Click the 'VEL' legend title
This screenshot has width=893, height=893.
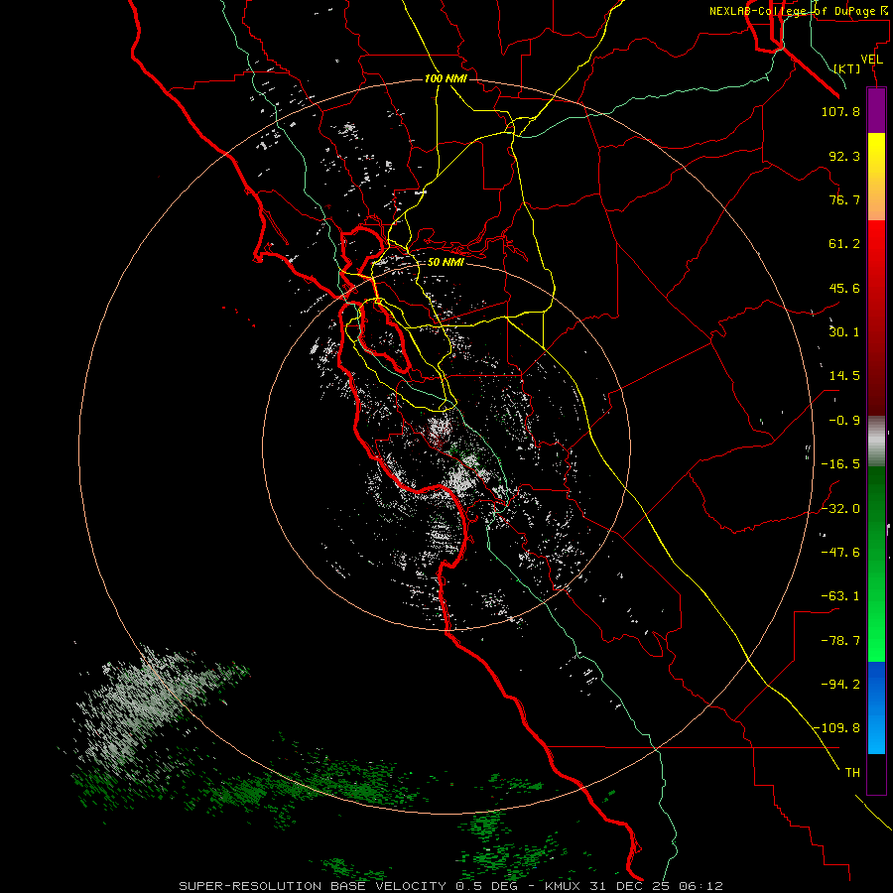click(871, 60)
